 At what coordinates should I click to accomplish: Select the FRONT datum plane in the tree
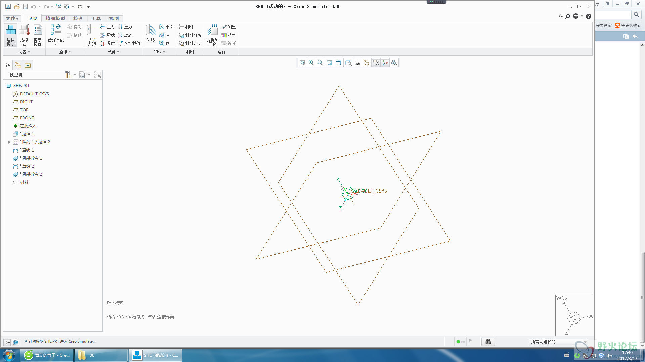click(x=24, y=118)
